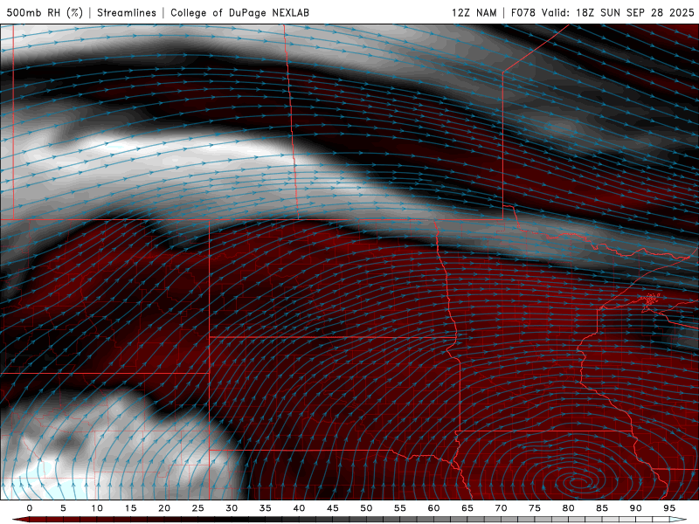Select the 90 value on the colorbar scale

tap(635, 508)
